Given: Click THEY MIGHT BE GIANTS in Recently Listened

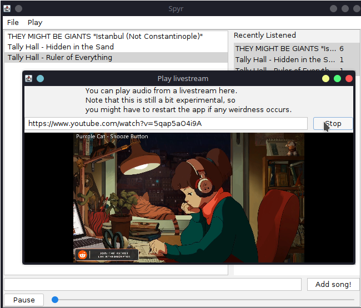Looking at the screenshot, I should point(297,48).
